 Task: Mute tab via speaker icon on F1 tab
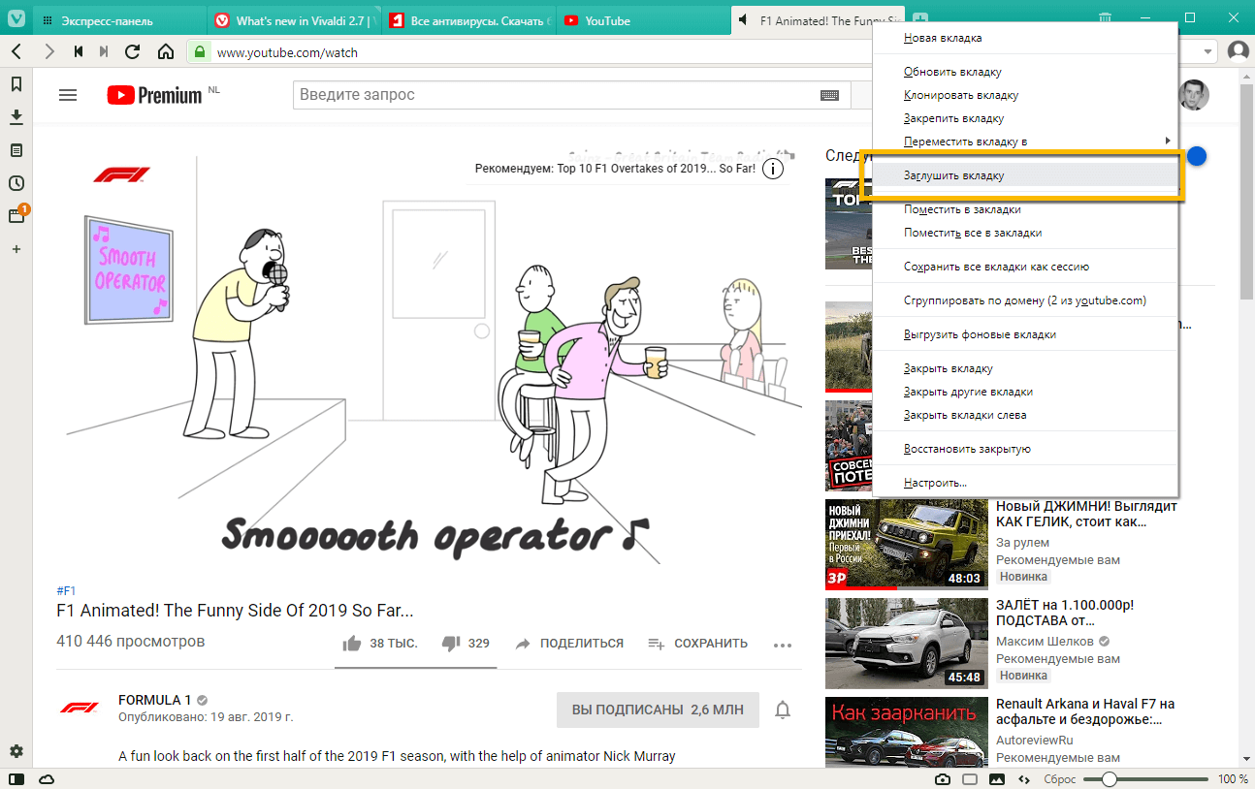(743, 20)
